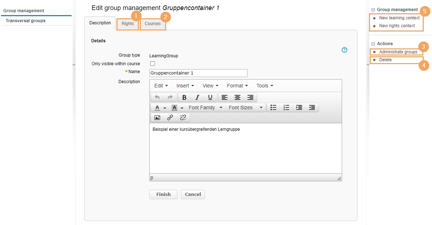Image resolution: width=432 pixels, height=225 pixels.
Task: Toggle bold formatting in the editor
Action: tap(184, 97)
